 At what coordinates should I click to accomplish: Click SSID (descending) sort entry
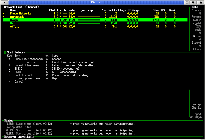tap(65, 72)
